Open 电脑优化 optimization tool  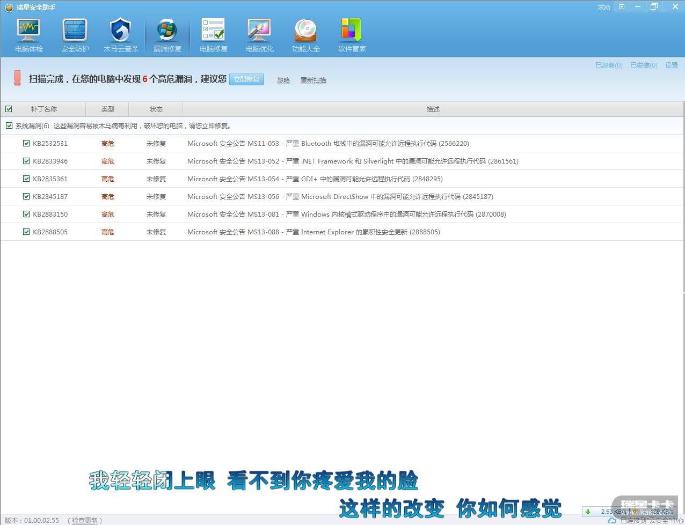[260, 35]
